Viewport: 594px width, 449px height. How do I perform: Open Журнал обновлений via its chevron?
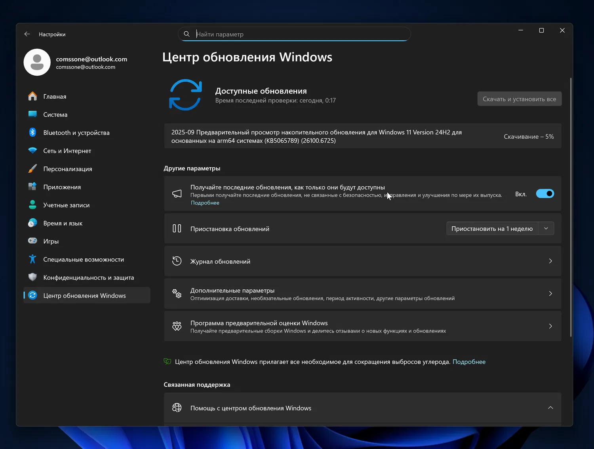click(x=550, y=261)
